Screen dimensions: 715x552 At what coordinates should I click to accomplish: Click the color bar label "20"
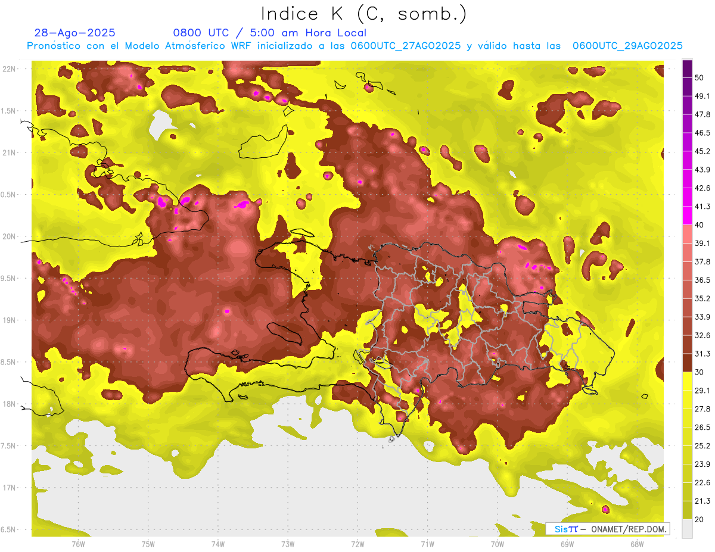[x=700, y=519]
